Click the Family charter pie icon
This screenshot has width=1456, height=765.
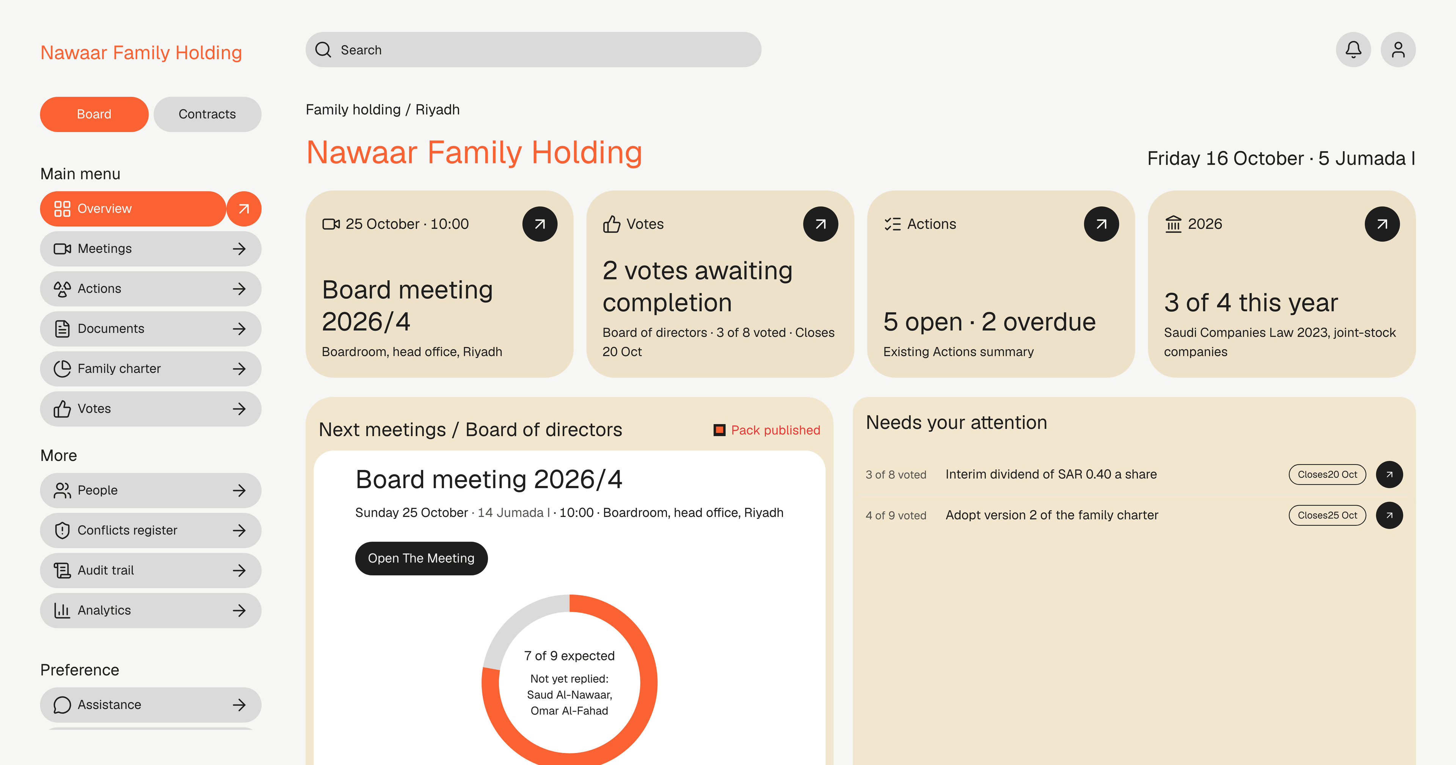click(62, 369)
